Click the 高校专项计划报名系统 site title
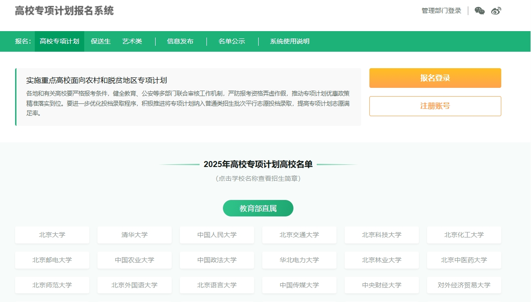The width and height of the screenshot is (531, 302). coord(64,11)
